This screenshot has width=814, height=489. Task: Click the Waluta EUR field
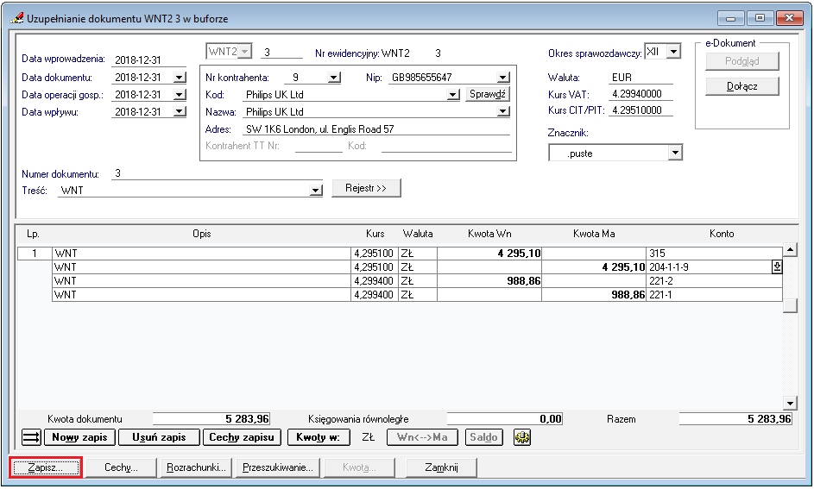(x=640, y=78)
